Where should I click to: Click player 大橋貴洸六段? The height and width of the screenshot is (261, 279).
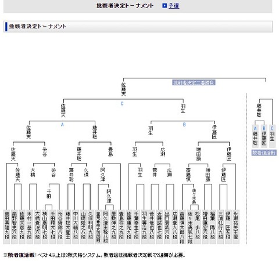[37, 227]
